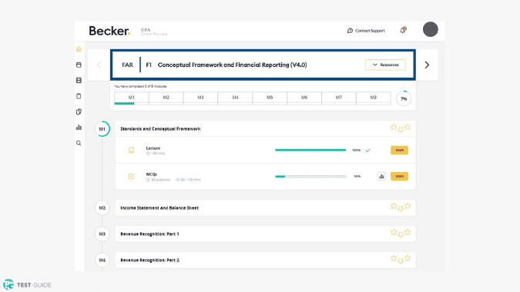
Task: Click the yellow button in the MCQs row
Action: tap(399, 176)
